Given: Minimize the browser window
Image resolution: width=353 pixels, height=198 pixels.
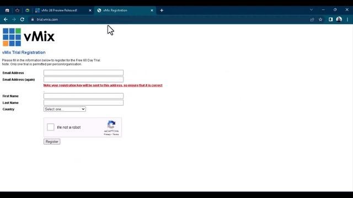Looking at the screenshot, I should (x=323, y=10).
